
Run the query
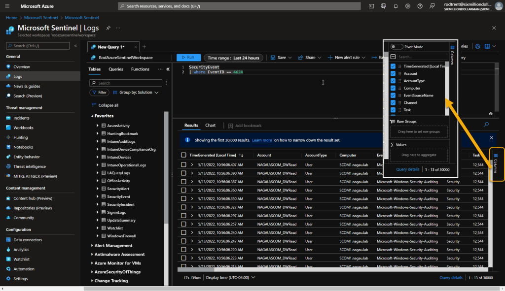click(x=188, y=58)
